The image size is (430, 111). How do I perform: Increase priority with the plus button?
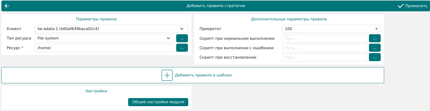coord(376,29)
